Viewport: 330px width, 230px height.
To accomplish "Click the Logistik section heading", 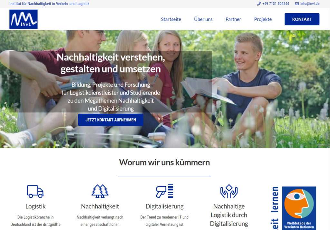I will 35,206.
